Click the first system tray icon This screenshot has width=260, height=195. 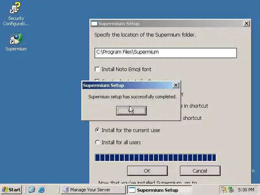click(224, 190)
